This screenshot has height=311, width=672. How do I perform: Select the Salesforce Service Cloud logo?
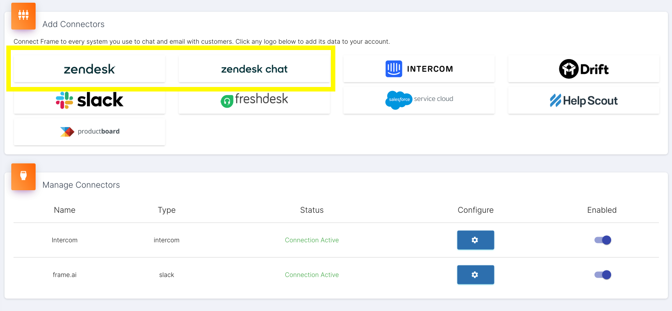coord(419,100)
